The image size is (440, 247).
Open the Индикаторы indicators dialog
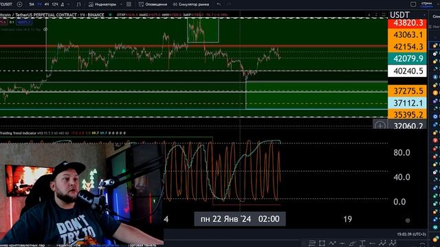click(102, 4)
